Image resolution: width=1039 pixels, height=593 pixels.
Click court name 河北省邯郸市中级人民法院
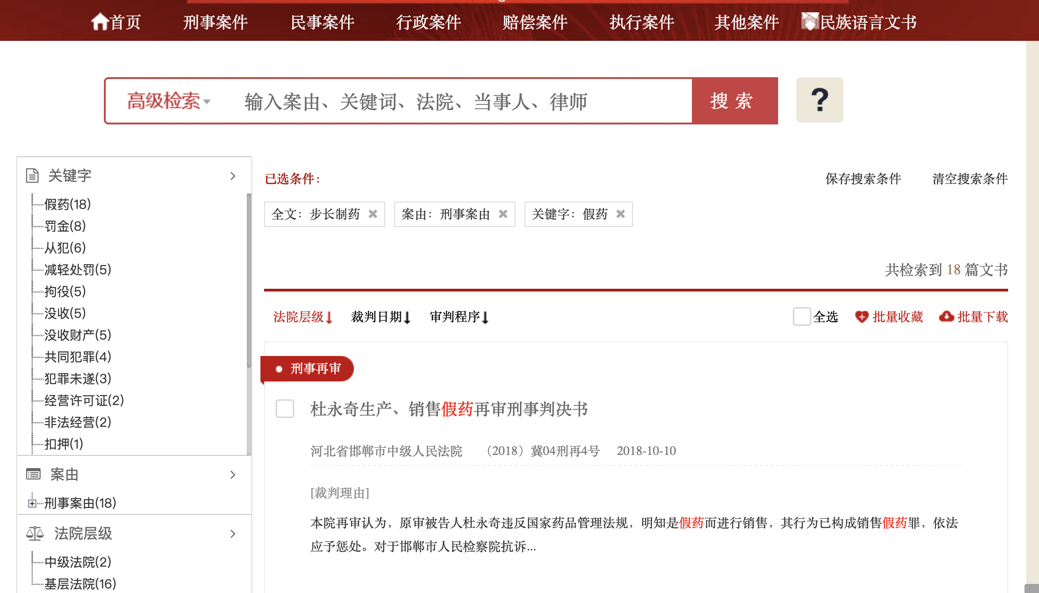pos(386,450)
